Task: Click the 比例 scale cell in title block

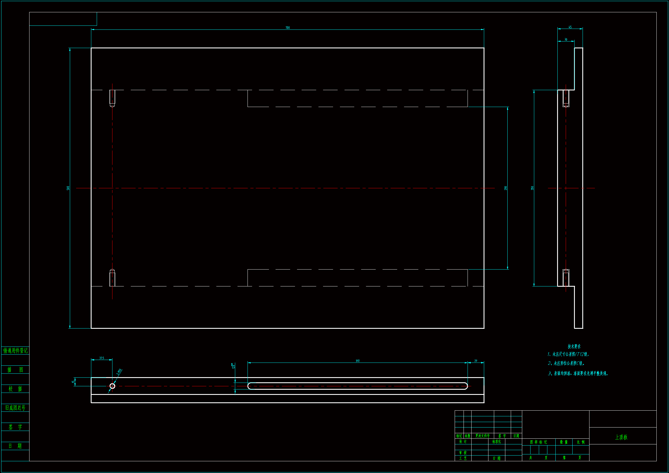Action: 581,442
